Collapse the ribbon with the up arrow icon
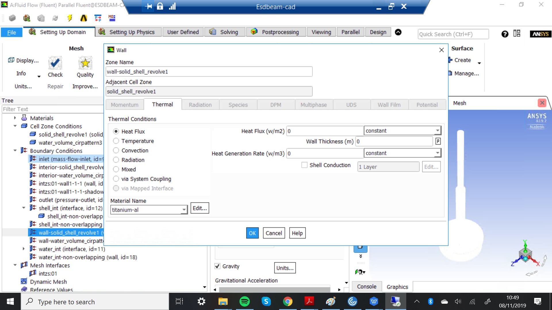 click(398, 32)
